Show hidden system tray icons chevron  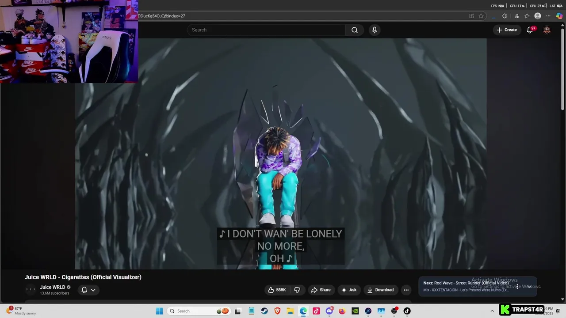point(492,311)
